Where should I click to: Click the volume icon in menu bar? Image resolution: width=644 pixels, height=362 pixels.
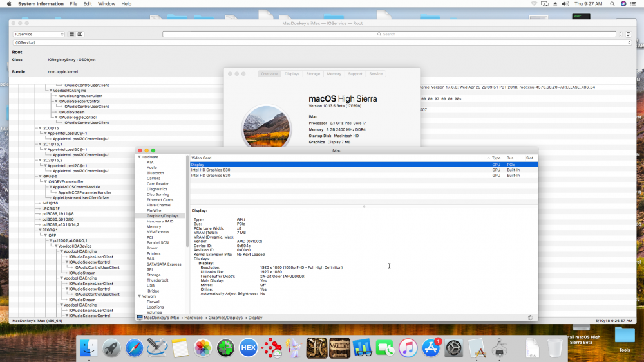pyautogui.click(x=565, y=4)
